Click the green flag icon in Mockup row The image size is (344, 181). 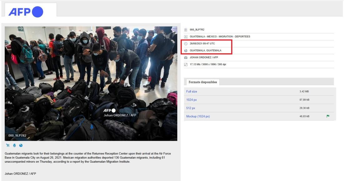click(328, 116)
